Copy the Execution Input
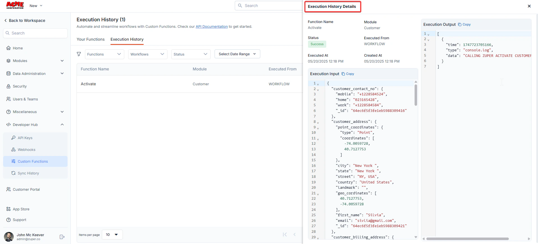Screen dimensions: 538x244 coord(348,74)
